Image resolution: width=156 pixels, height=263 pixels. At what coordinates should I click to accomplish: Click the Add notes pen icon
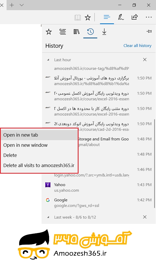click(x=121, y=17)
